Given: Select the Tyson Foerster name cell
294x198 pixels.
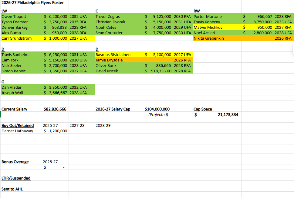Looking at the screenshot, I should click(x=21, y=22).
